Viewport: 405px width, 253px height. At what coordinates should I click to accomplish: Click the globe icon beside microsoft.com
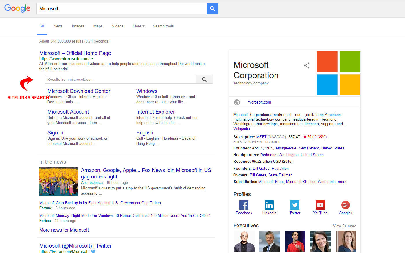point(237,102)
